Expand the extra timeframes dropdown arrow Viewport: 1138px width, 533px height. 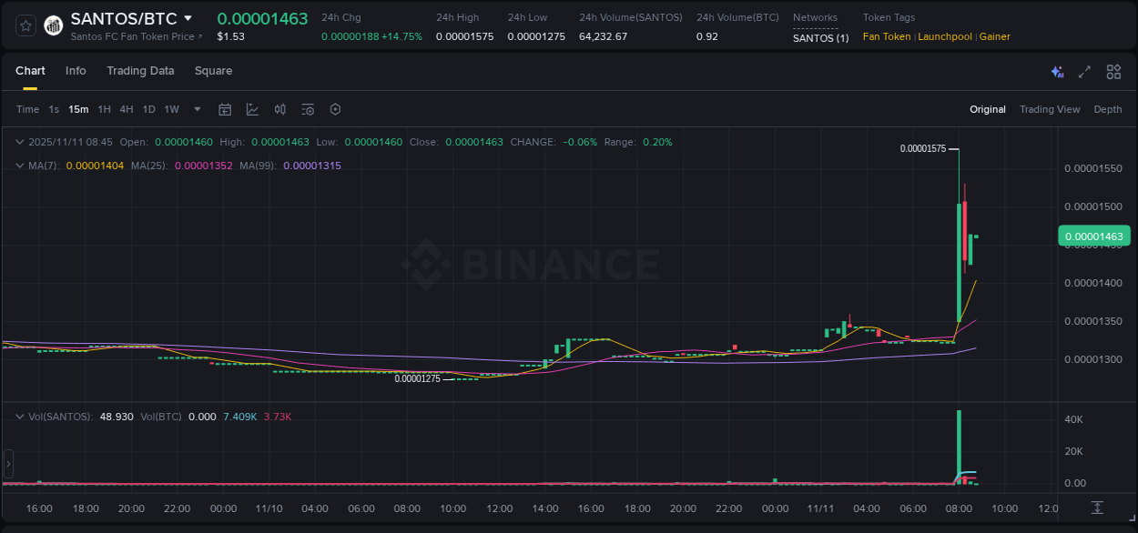click(x=197, y=109)
